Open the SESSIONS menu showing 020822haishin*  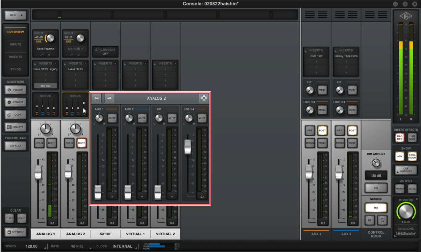406,234
